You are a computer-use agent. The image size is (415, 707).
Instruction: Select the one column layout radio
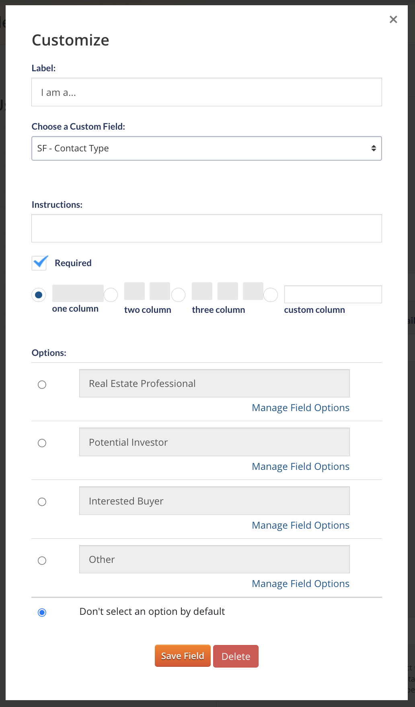(39, 295)
